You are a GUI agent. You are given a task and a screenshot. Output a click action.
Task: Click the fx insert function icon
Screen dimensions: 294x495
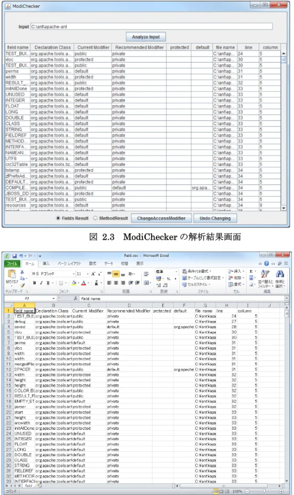tap(75, 298)
